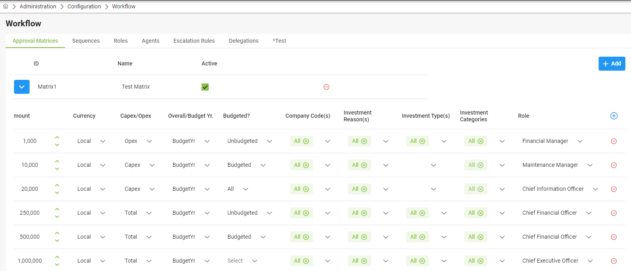
Task: Clear the 'All' Investment Type tag in the 250,000 row
Action: coord(422,213)
